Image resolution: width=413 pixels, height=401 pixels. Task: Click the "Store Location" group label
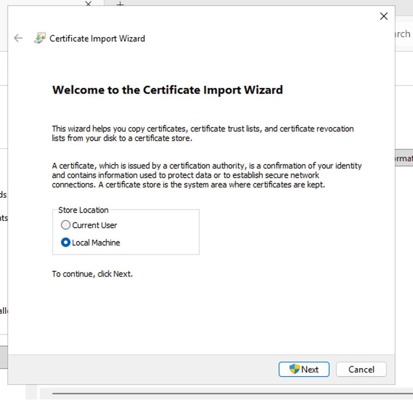tap(83, 210)
